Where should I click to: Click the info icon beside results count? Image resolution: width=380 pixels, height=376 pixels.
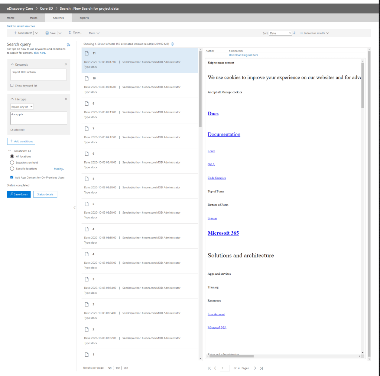click(172, 44)
